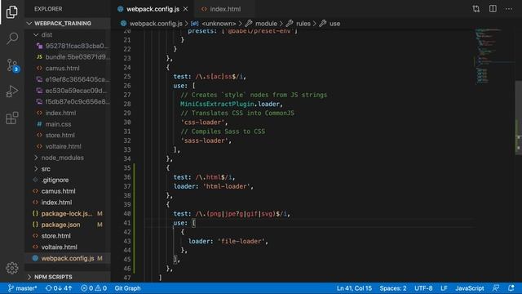
Task: Close the webpack.config.js tab
Action: point(186,9)
